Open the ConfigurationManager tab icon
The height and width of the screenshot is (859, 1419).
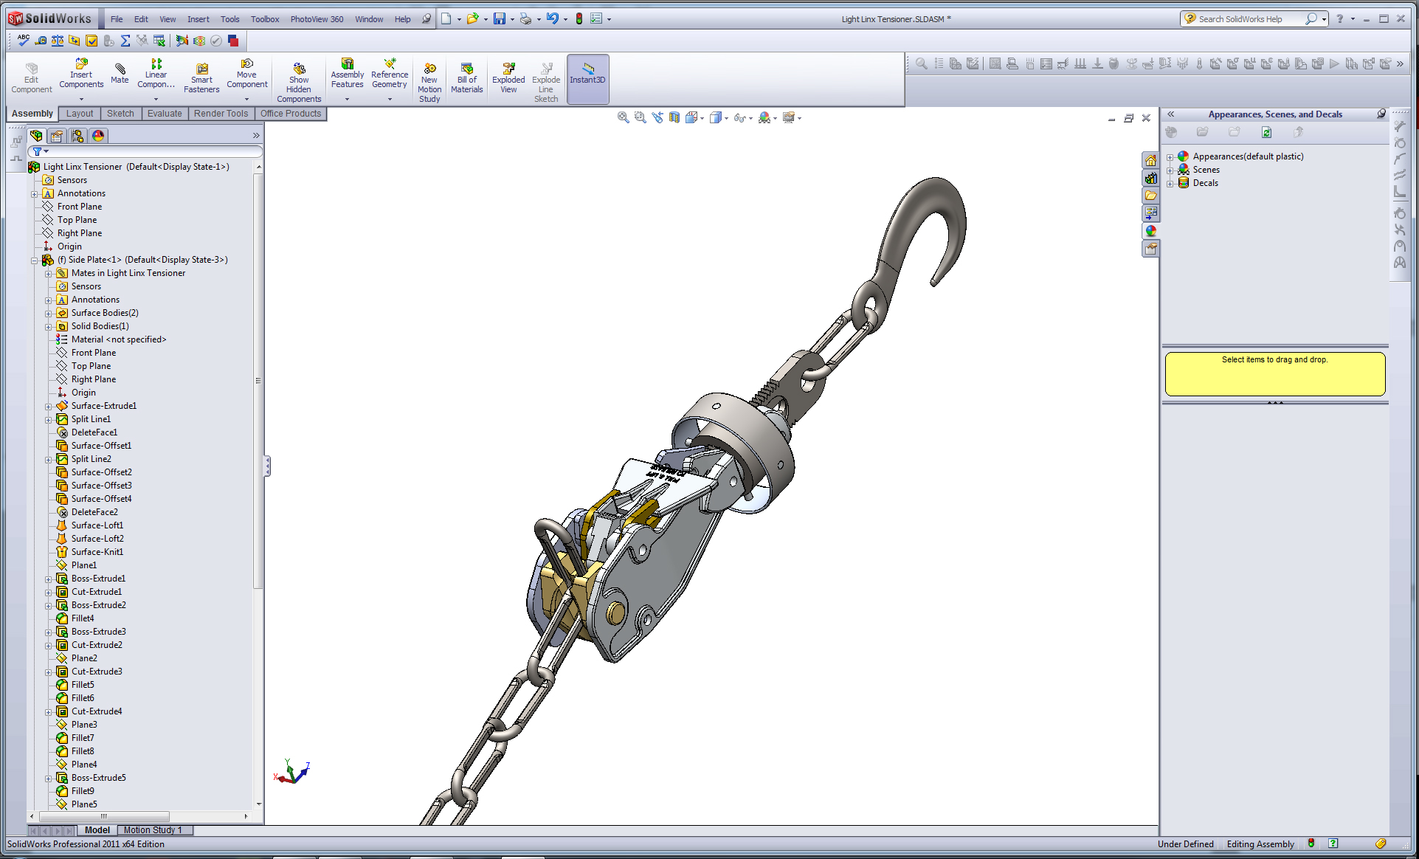pyautogui.click(x=77, y=136)
